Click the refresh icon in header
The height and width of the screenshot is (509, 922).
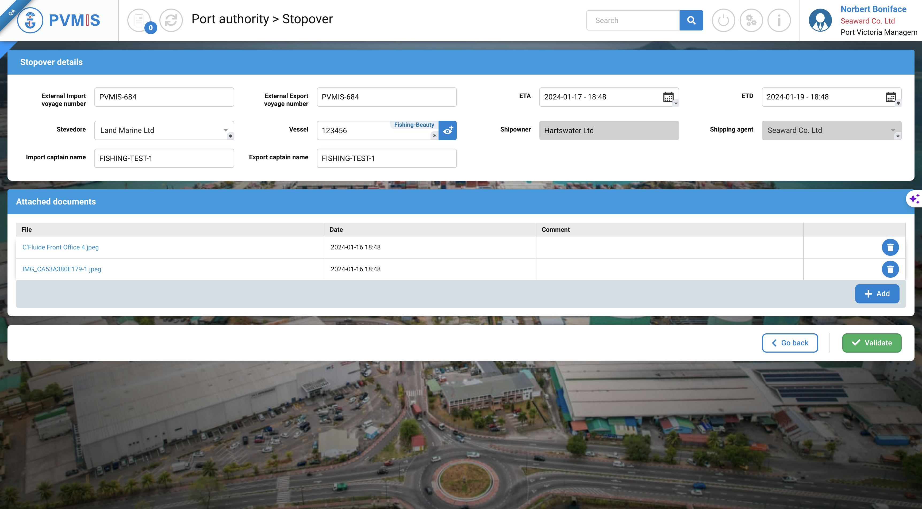pyautogui.click(x=171, y=20)
